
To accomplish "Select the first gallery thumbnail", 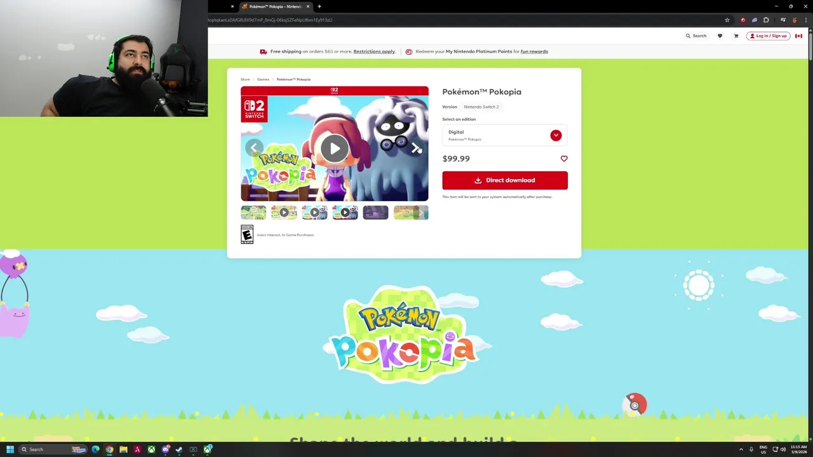I will pyautogui.click(x=253, y=213).
